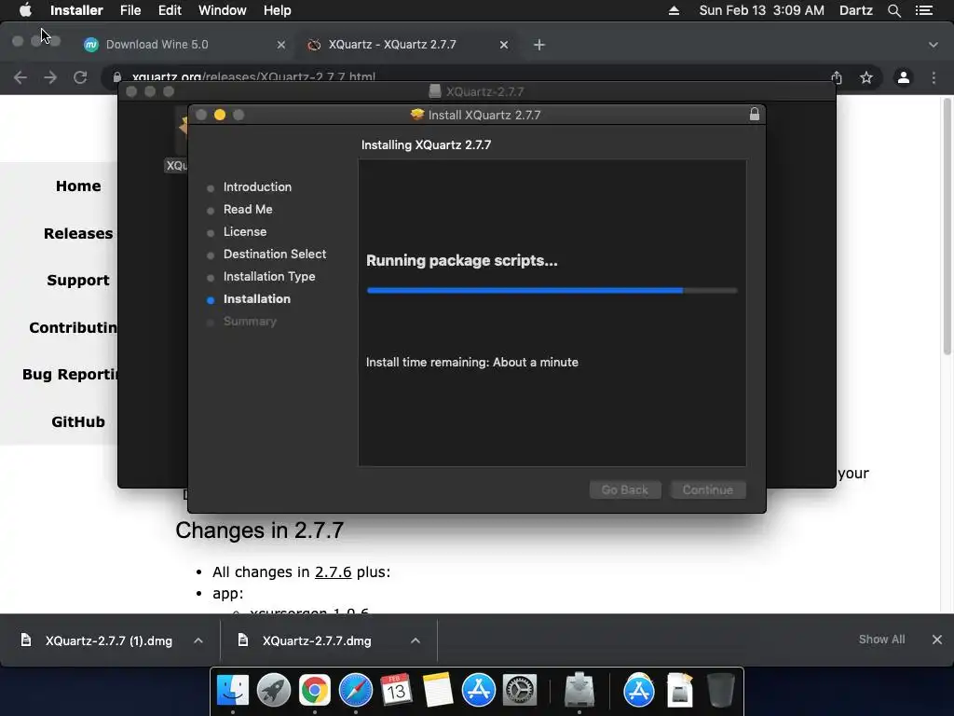Close the Download Wine 5.0 tab

281,45
